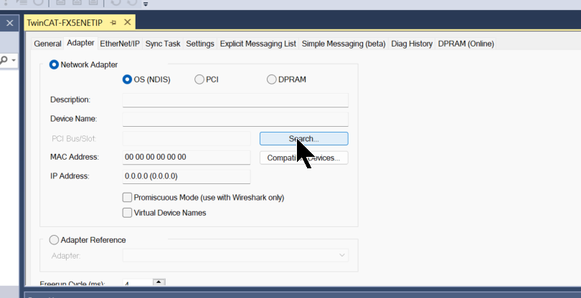Click into the Device Name field
This screenshot has height=298, width=581.
click(x=235, y=119)
